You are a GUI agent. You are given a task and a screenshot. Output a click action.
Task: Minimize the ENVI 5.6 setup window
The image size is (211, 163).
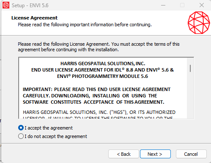click(x=163, y=6)
